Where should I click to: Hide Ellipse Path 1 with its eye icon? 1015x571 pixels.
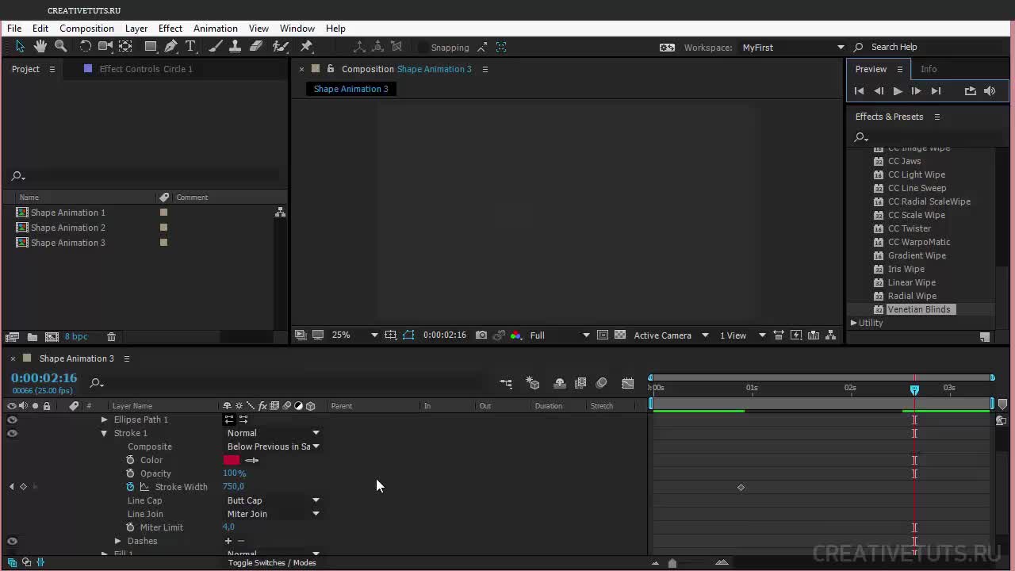(x=12, y=420)
